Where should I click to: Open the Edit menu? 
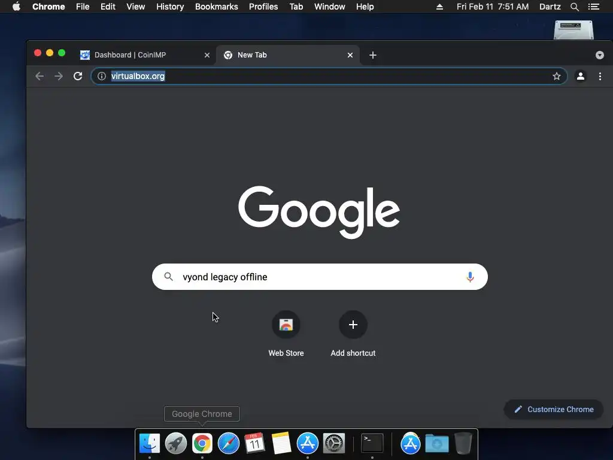click(108, 7)
